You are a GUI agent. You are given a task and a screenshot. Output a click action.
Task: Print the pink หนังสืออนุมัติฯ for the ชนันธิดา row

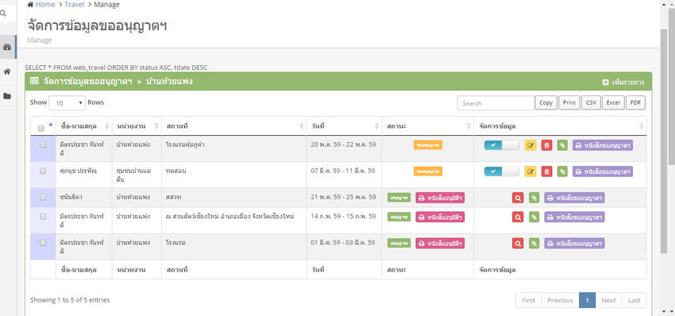(440, 198)
